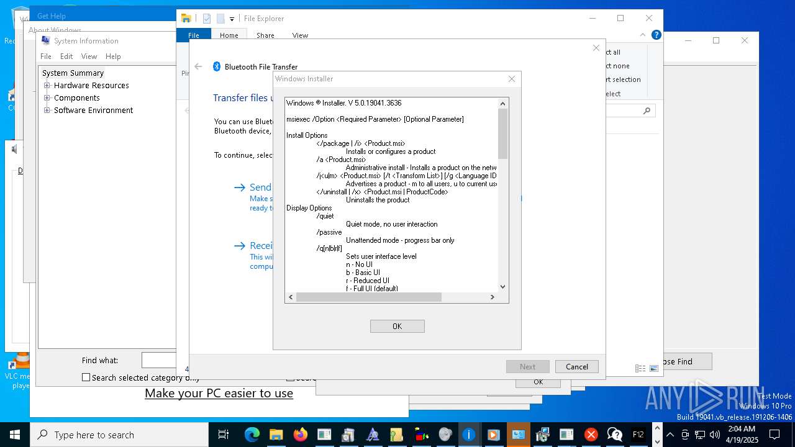The image size is (795, 447).
Task: Click the Windows Start button
Action: (x=15, y=435)
